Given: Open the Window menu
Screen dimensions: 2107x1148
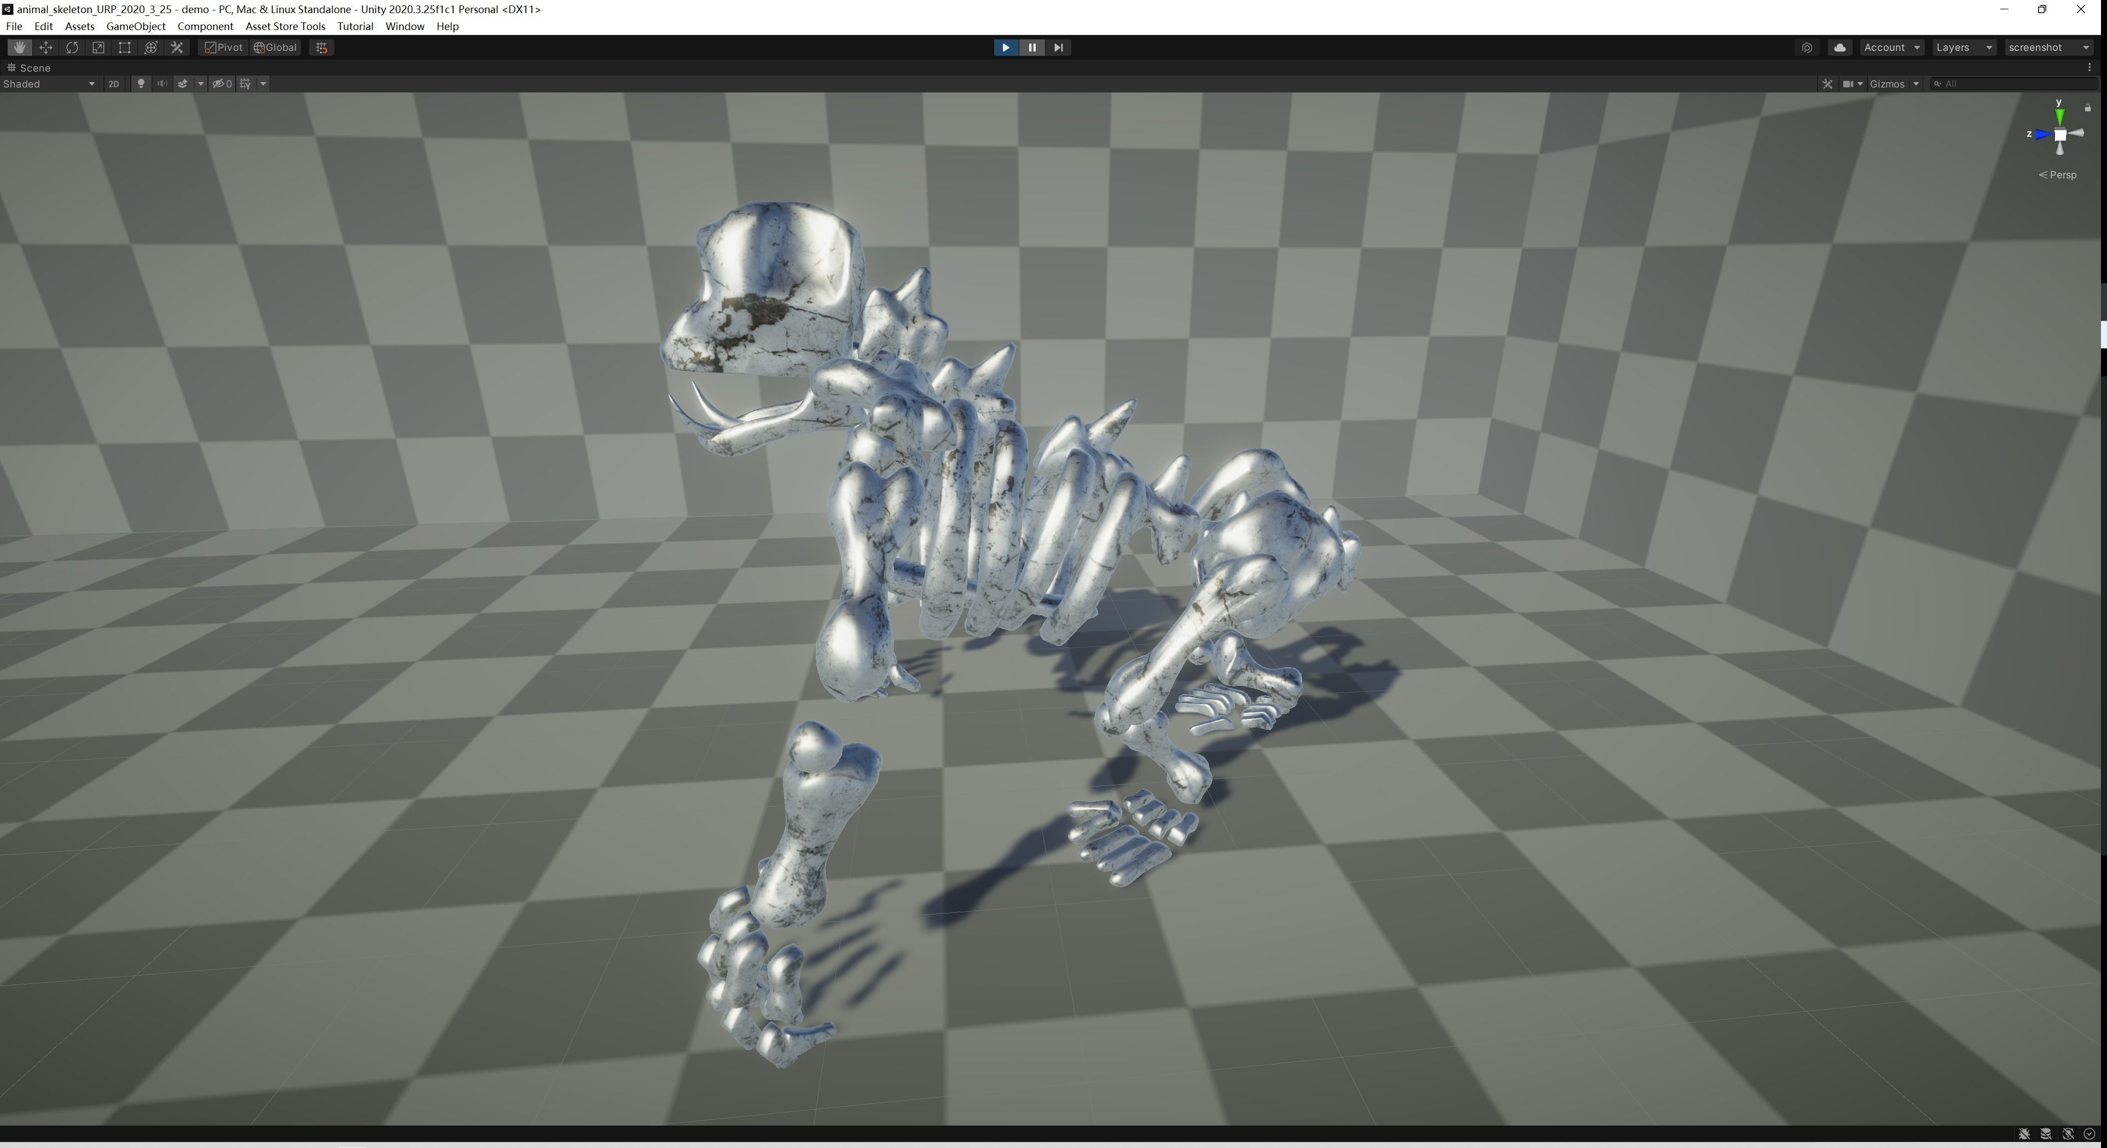Looking at the screenshot, I should (405, 26).
